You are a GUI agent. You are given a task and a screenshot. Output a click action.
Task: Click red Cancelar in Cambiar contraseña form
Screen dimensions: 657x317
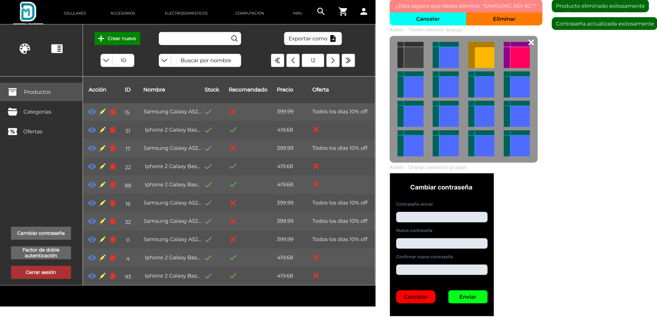tap(416, 297)
